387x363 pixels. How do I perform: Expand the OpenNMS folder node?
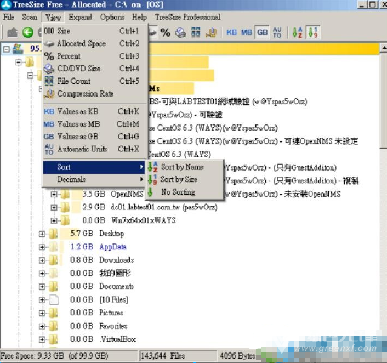54,194
